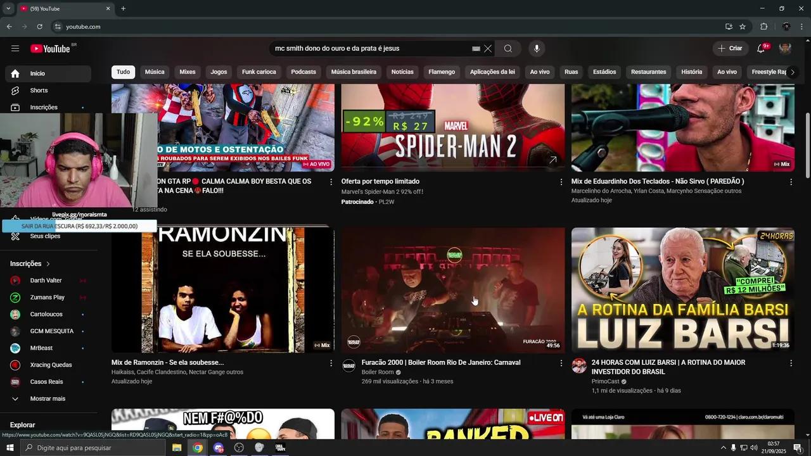Open options for GTA RP live video
811x456 pixels.
tap(331, 182)
